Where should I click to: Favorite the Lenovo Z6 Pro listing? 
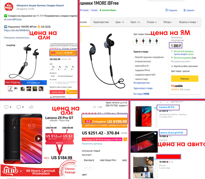(155, 108)
